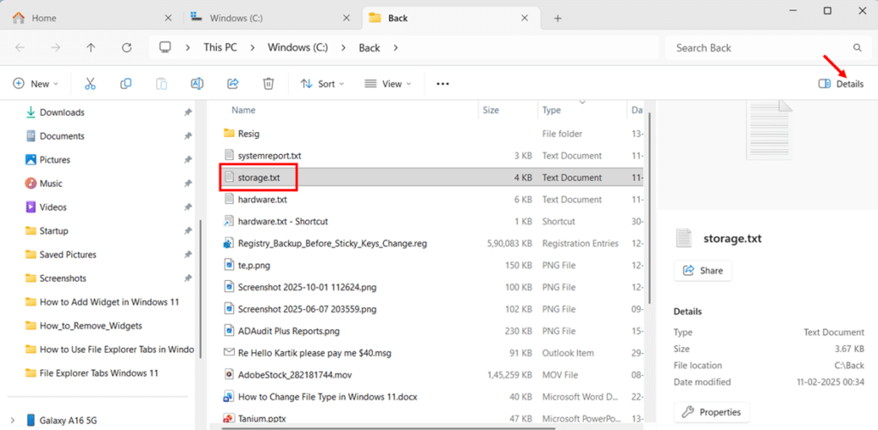Click the file list vertical scrollbar
This screenshot has height=430, width=878.
tap(648, 208)
